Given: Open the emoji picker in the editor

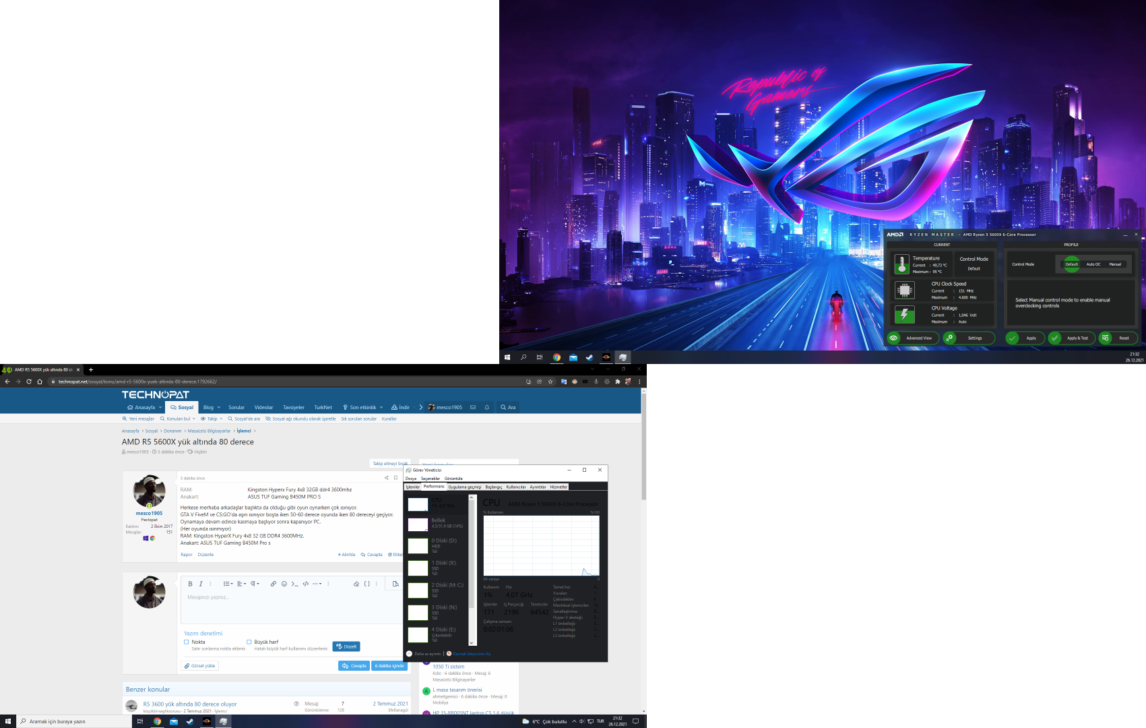Looking at the screenshot, I should 284,584.
